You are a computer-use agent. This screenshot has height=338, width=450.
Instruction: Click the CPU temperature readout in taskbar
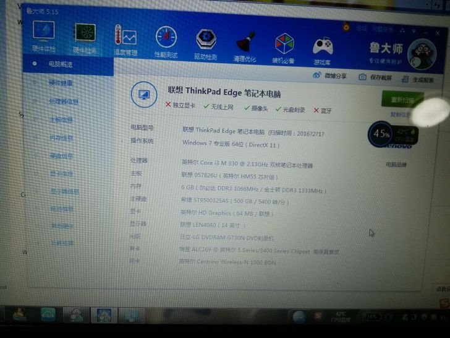tap(341, 317)
